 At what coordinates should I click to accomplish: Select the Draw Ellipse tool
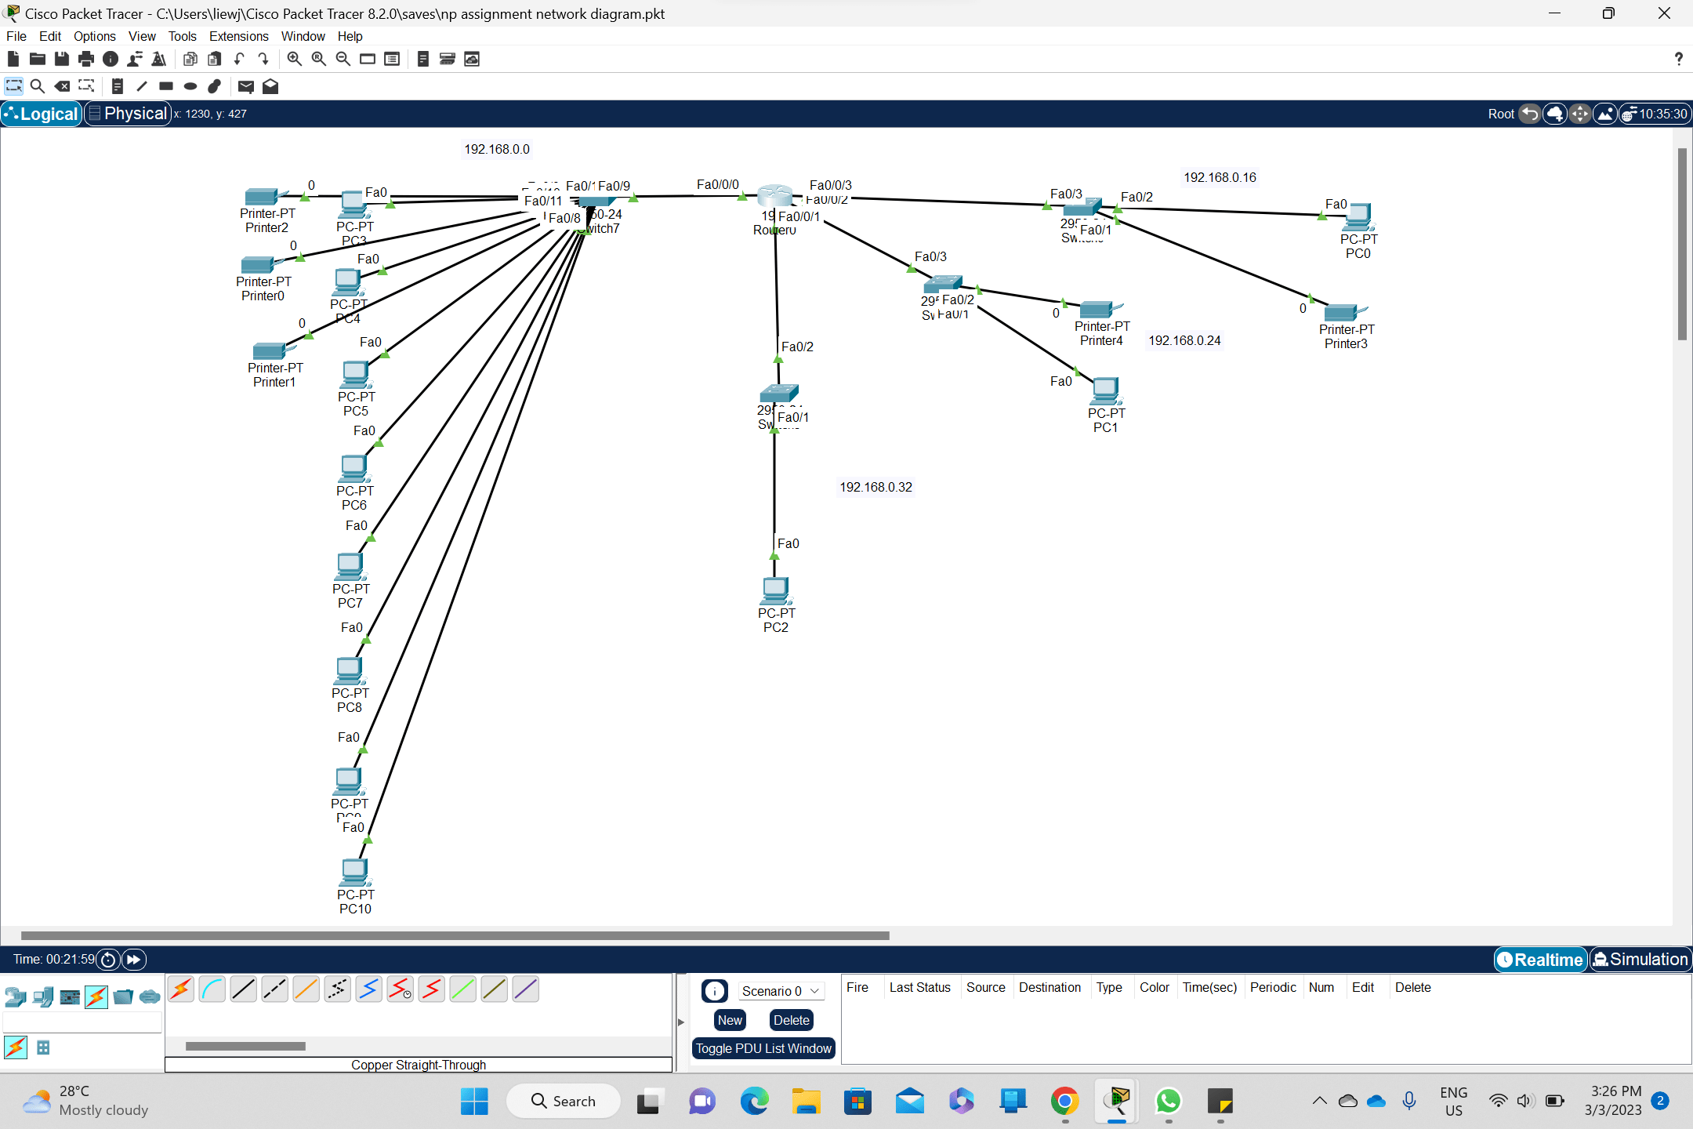[x=190, y=86]
